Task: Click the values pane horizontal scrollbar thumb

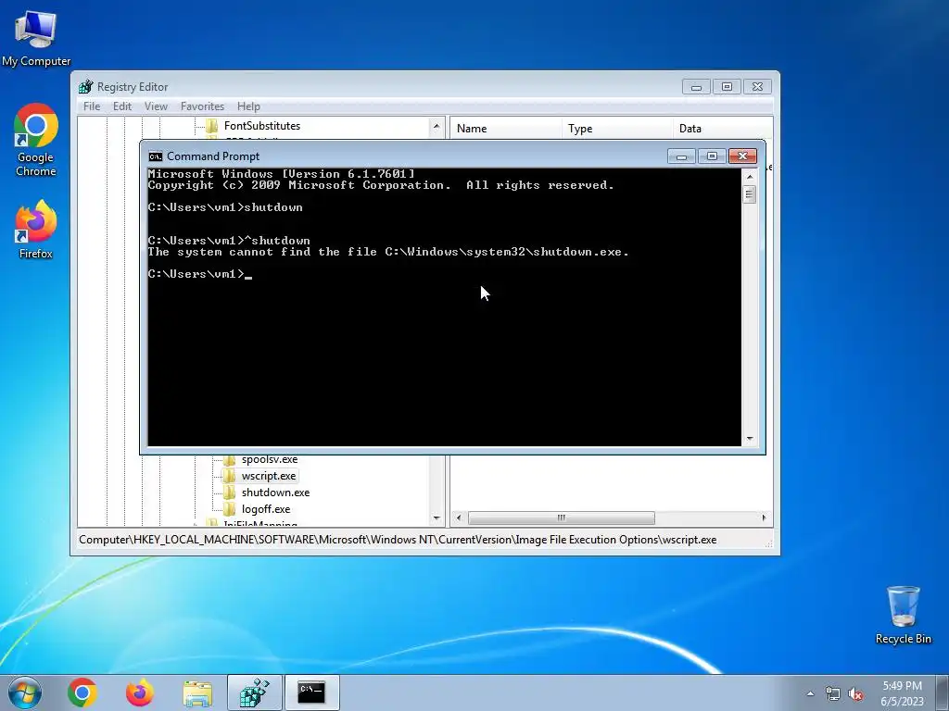Action: click(561, 518)
